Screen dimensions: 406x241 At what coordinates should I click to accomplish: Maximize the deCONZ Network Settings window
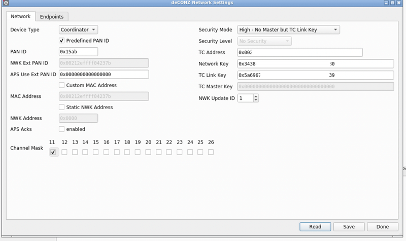(392, 3)
